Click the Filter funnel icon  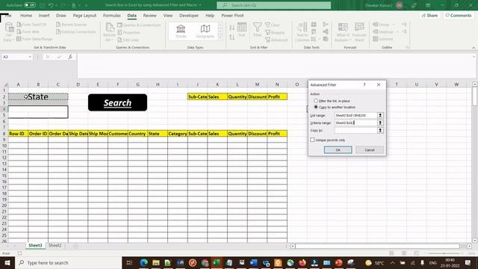point(257,30)
